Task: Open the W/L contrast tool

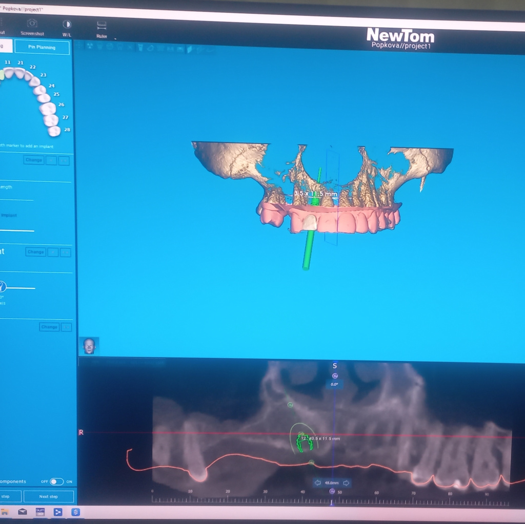Action: tap(67, 24)
